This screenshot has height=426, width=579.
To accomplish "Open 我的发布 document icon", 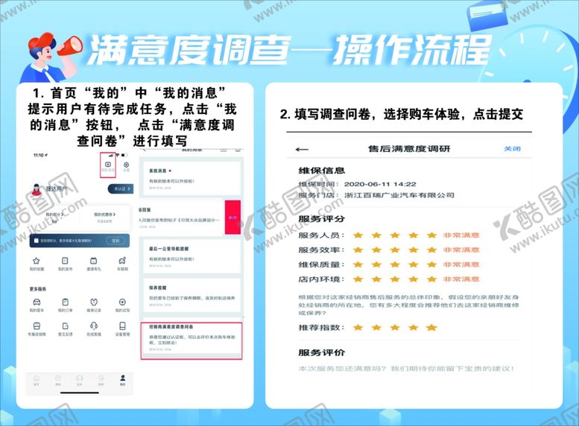I will 65,261.
